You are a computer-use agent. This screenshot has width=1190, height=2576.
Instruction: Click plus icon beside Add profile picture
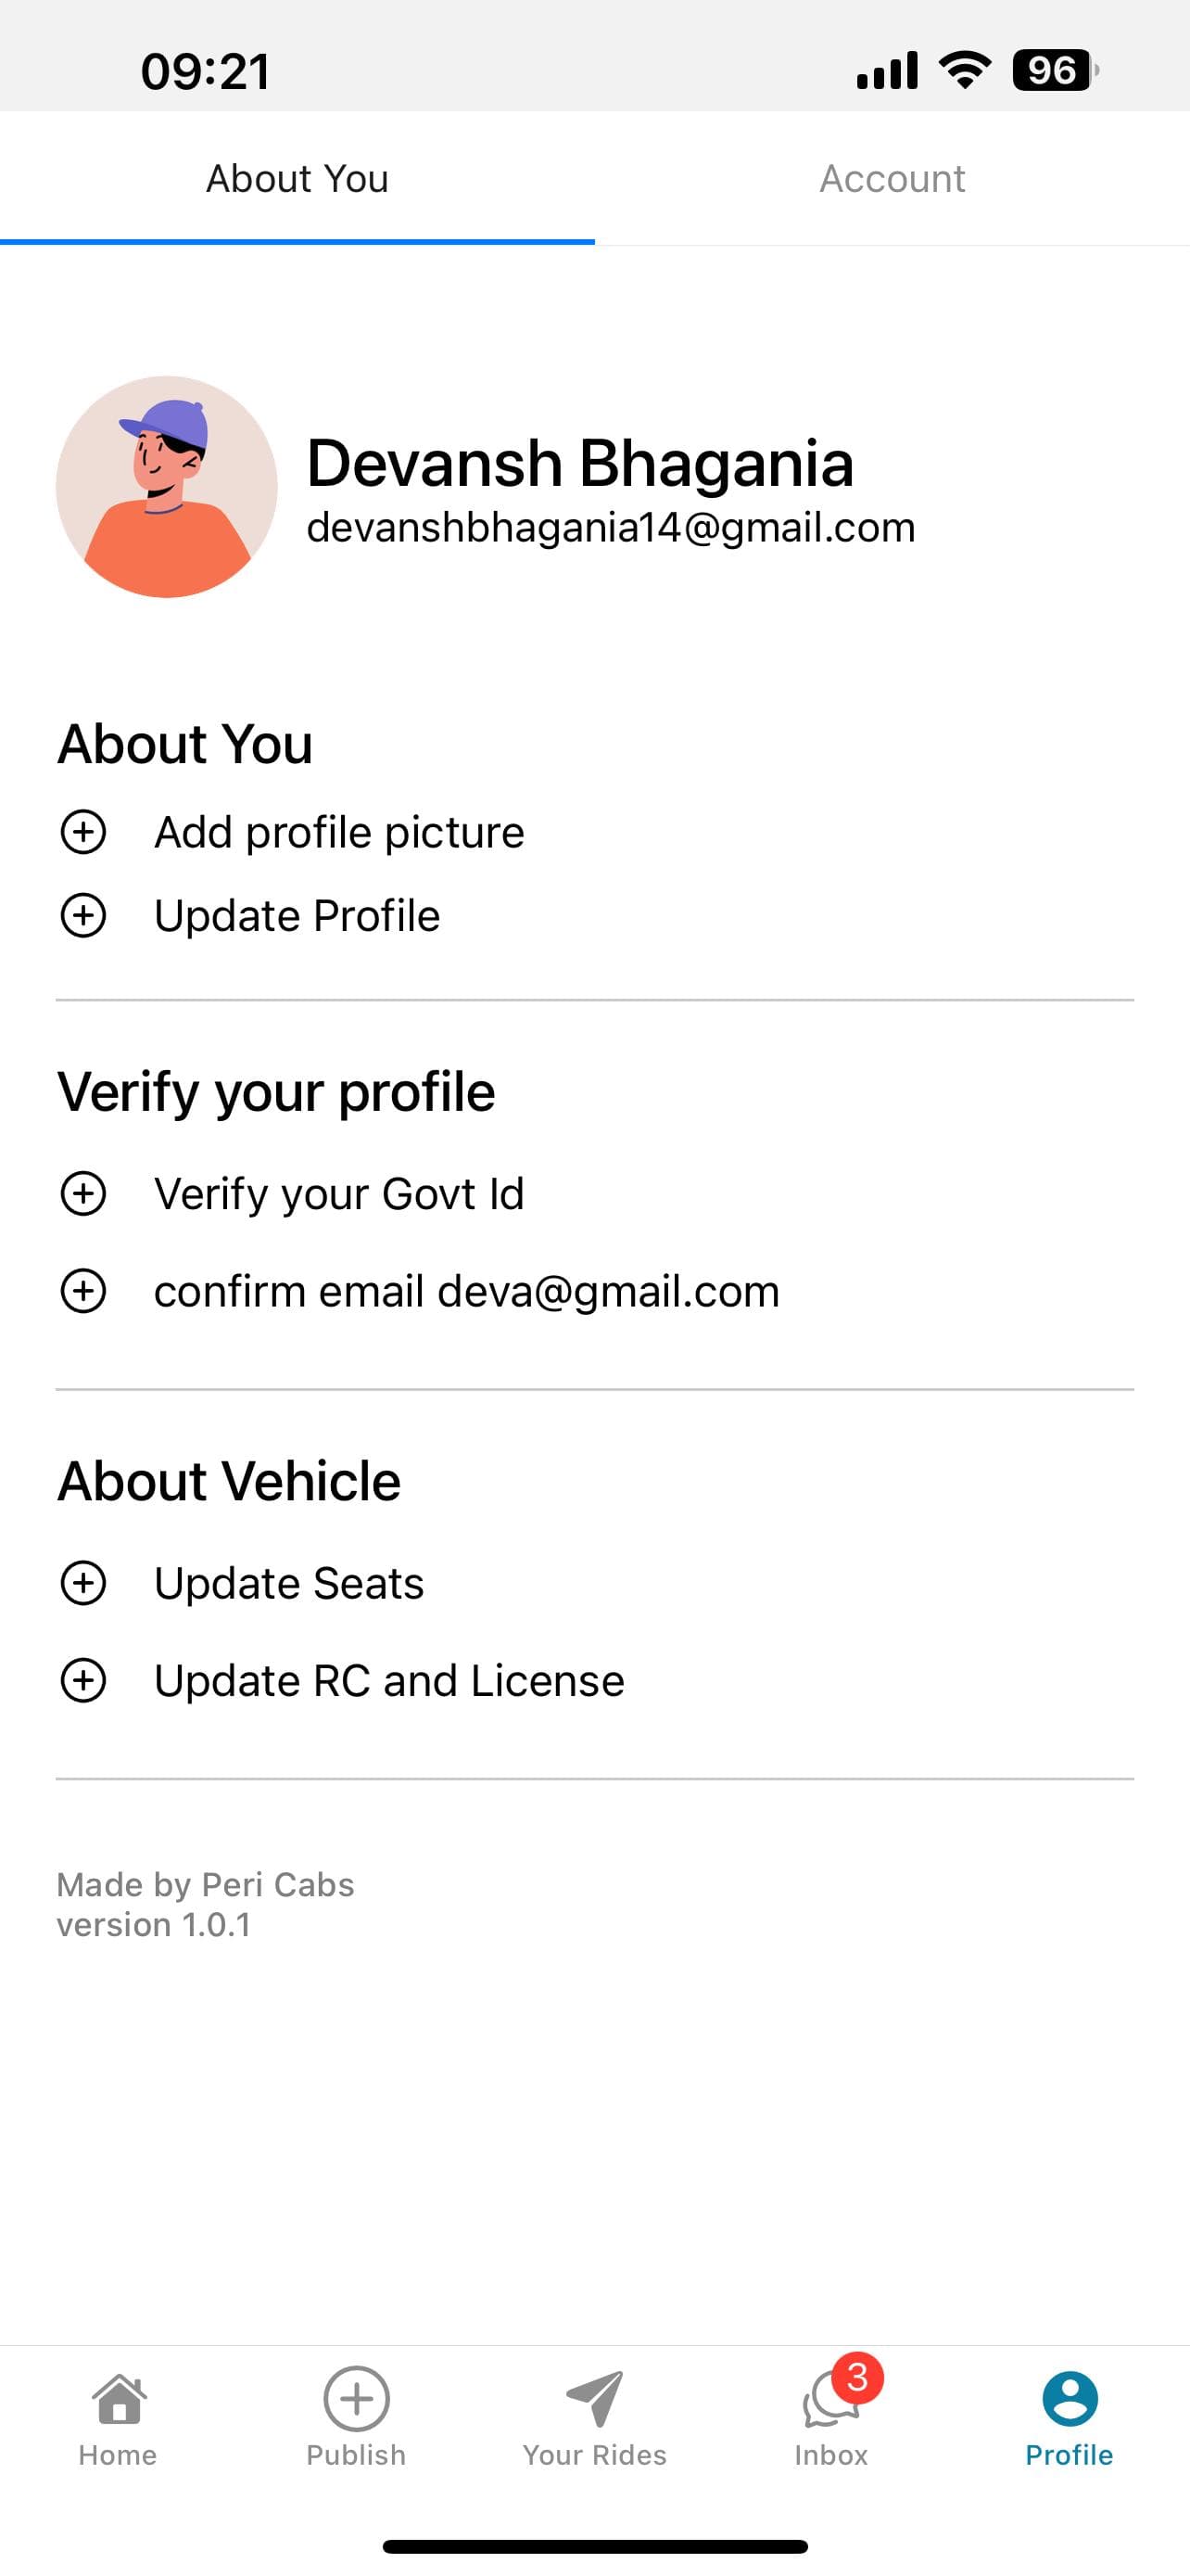(84, 832)
